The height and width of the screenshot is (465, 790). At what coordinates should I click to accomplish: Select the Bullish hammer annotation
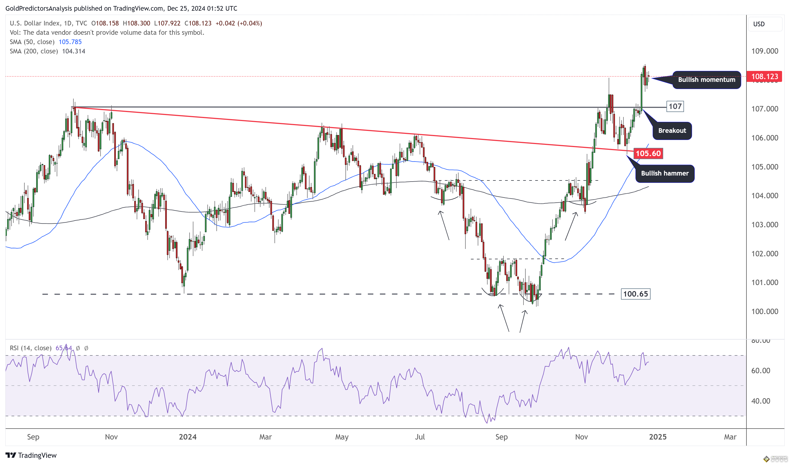tap(665, 173)
